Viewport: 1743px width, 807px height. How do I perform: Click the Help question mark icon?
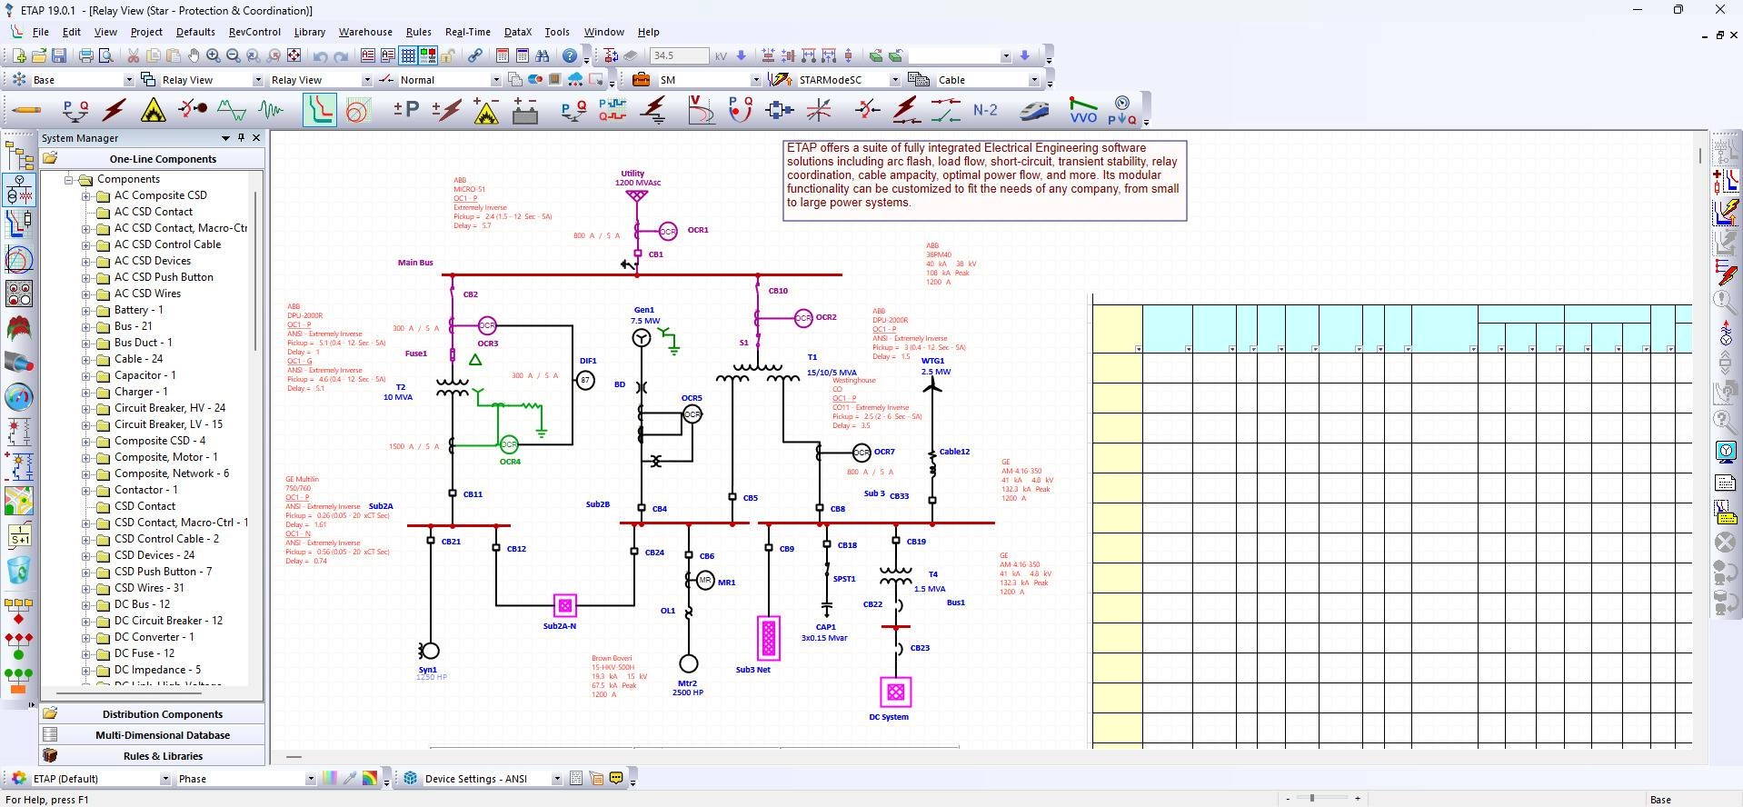(x=570, y=55)
